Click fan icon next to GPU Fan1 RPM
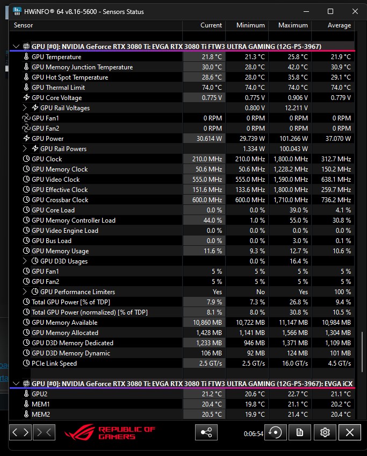This screenshot has width=367, height=456. coord(26,118)
